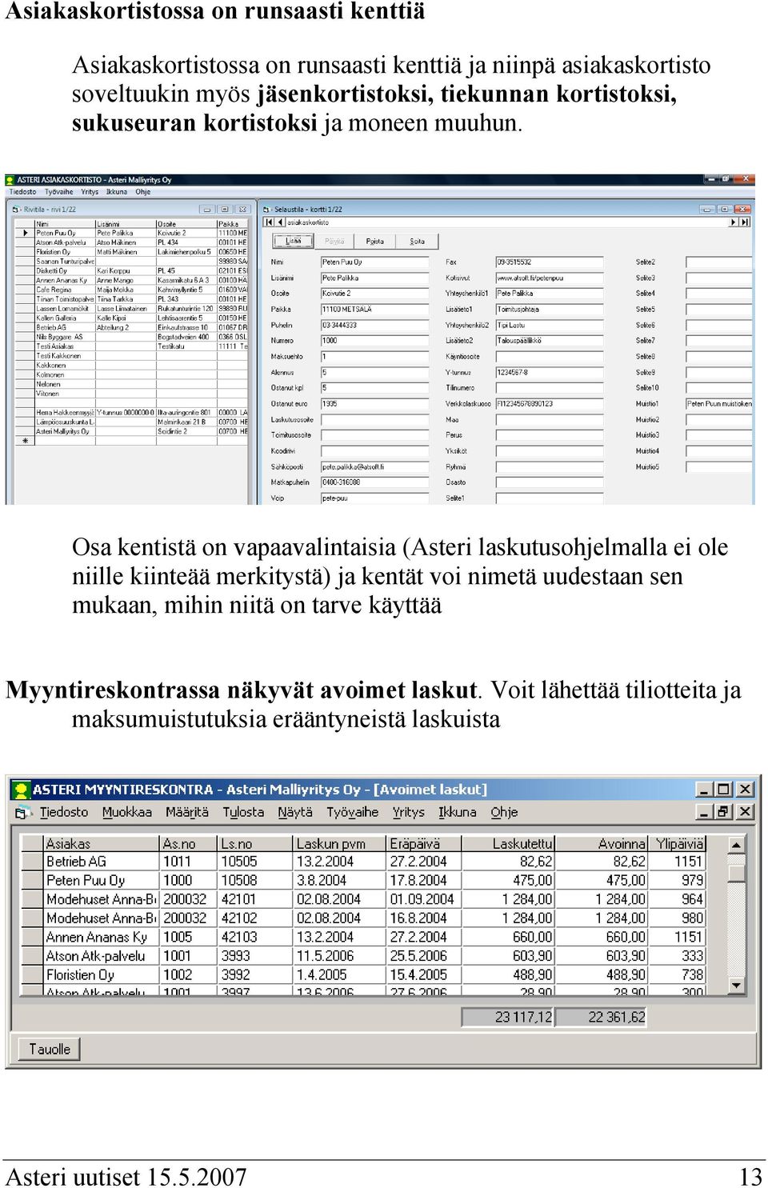The image size is (768, 1188).
Task: Open Yritys menu in Myyntireskontra
Action: click(x=409, y=812)
